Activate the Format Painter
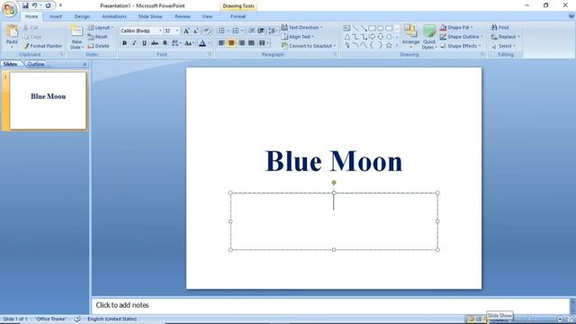Screen dimensions: 576x324 coord(42,46)
